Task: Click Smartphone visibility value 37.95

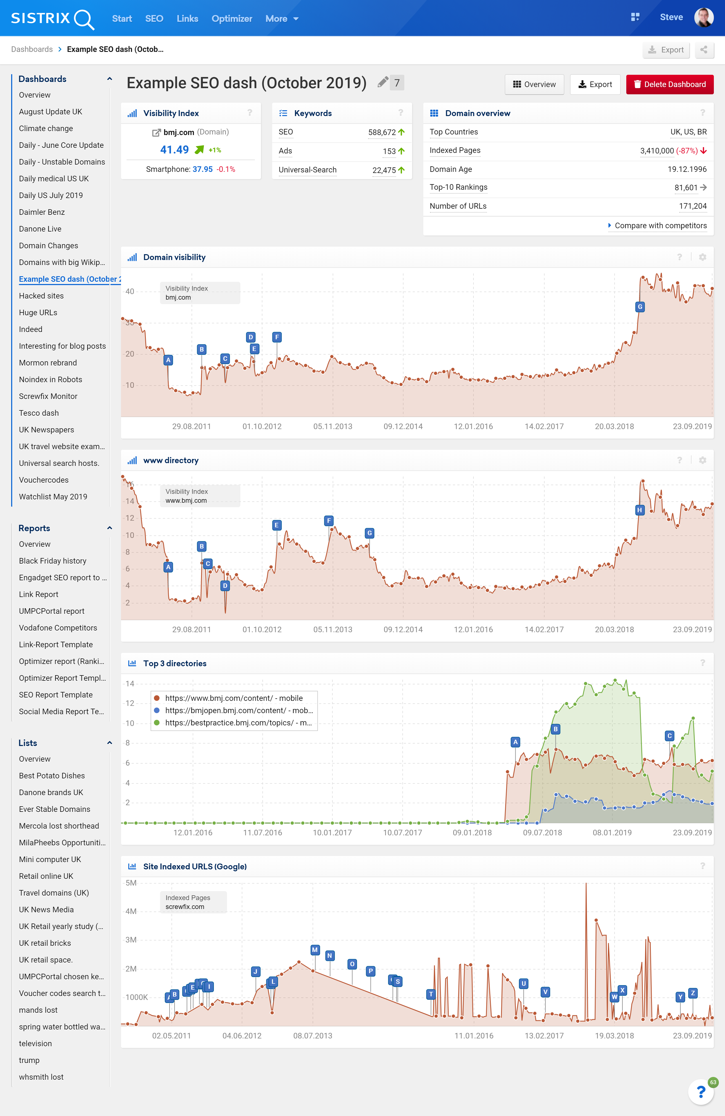Action: tap(202, 169)
